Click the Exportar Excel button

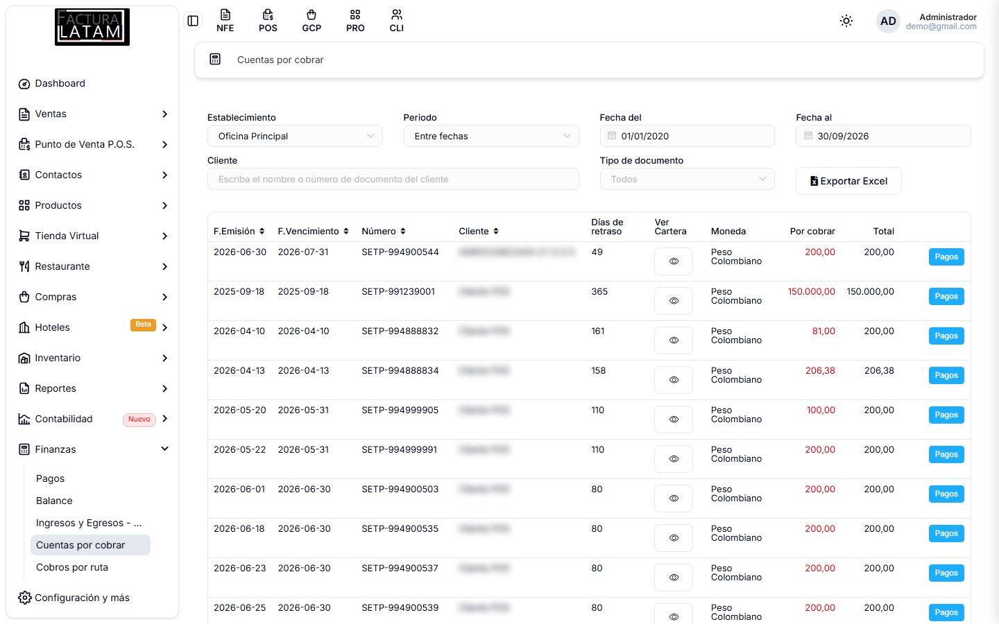848,181
